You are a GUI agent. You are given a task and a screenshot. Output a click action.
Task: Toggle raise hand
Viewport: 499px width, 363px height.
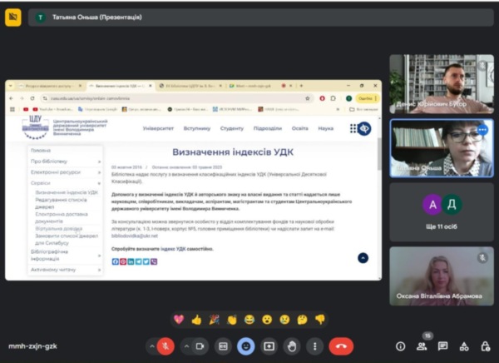[x=292, y=346]
